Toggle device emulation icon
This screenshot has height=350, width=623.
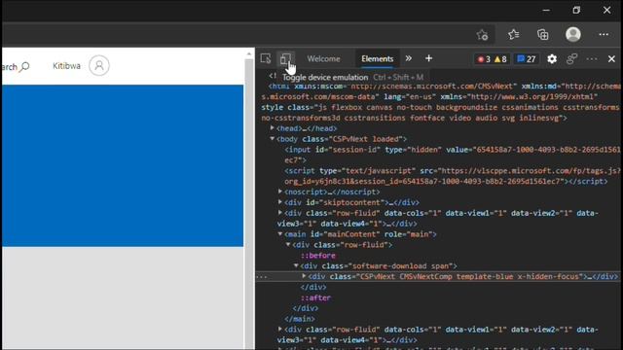(285, 58)
